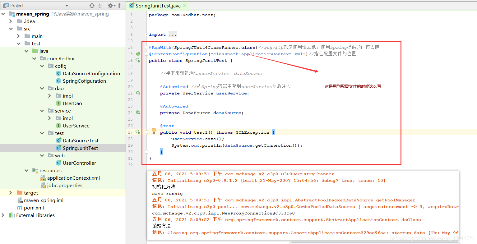The height and width of the screenshot is (244, 477).
Task: Open pom.xml Maven file
Action: tap(34, 208)
